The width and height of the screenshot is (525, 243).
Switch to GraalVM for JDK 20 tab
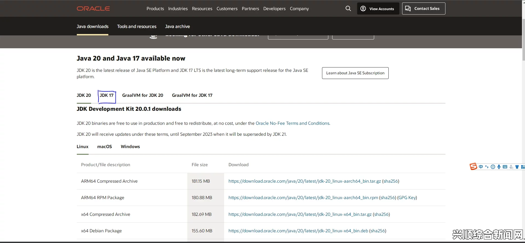[143, 95]
